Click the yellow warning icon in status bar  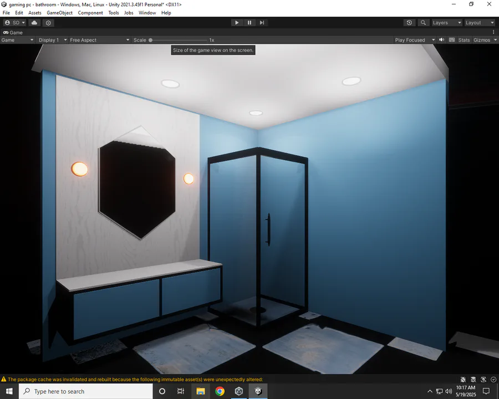tap(4, 379)
